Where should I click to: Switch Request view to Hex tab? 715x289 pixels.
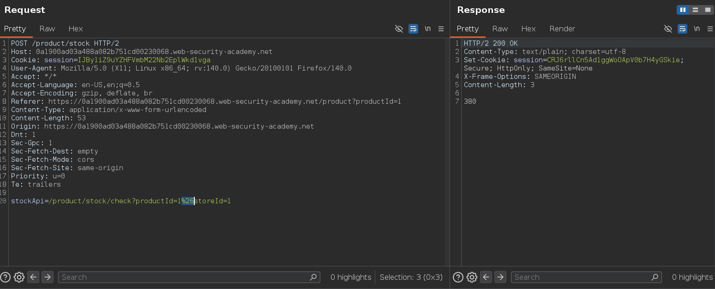(76, 29)
